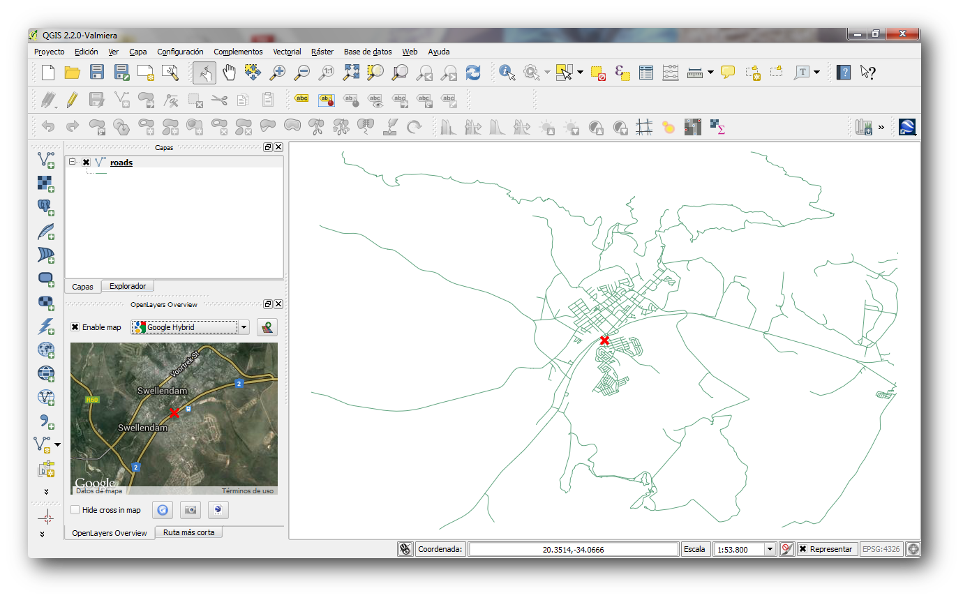Click the Refresh map icon
963x600 pixels.
tap(473, 72)
